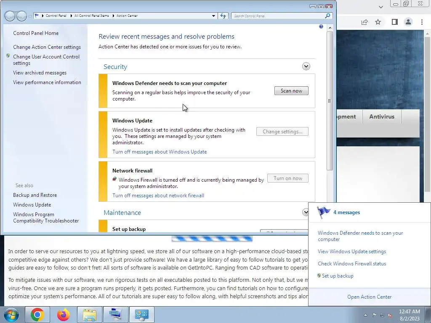431x323 pixels.
Task: Click the Search Control Panel field
Action: 278,16
